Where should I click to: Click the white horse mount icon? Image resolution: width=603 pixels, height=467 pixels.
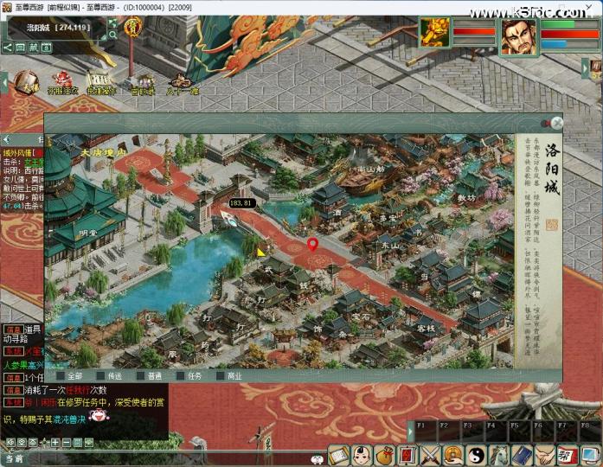(499, 456)
